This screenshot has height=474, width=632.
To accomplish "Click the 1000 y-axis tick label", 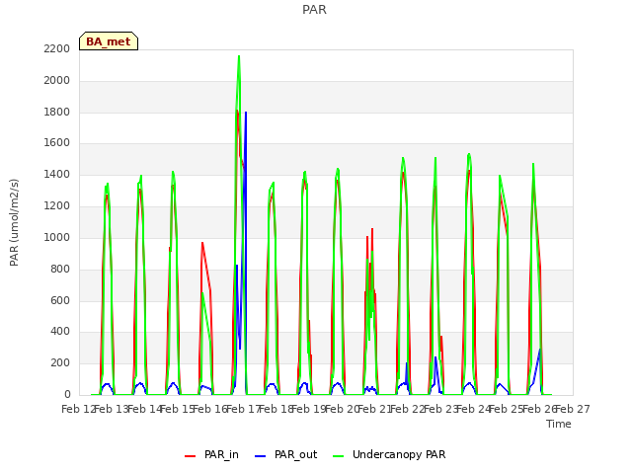I will [57, 237].
